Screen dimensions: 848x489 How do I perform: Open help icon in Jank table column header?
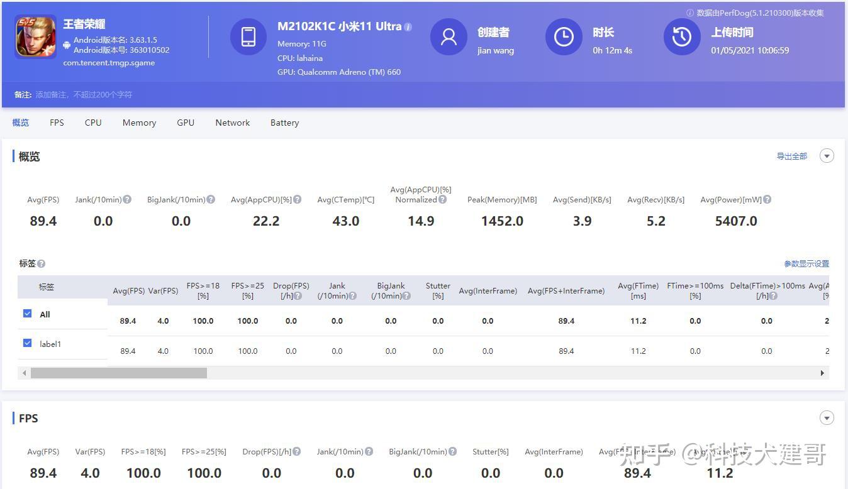click(352, 295)
